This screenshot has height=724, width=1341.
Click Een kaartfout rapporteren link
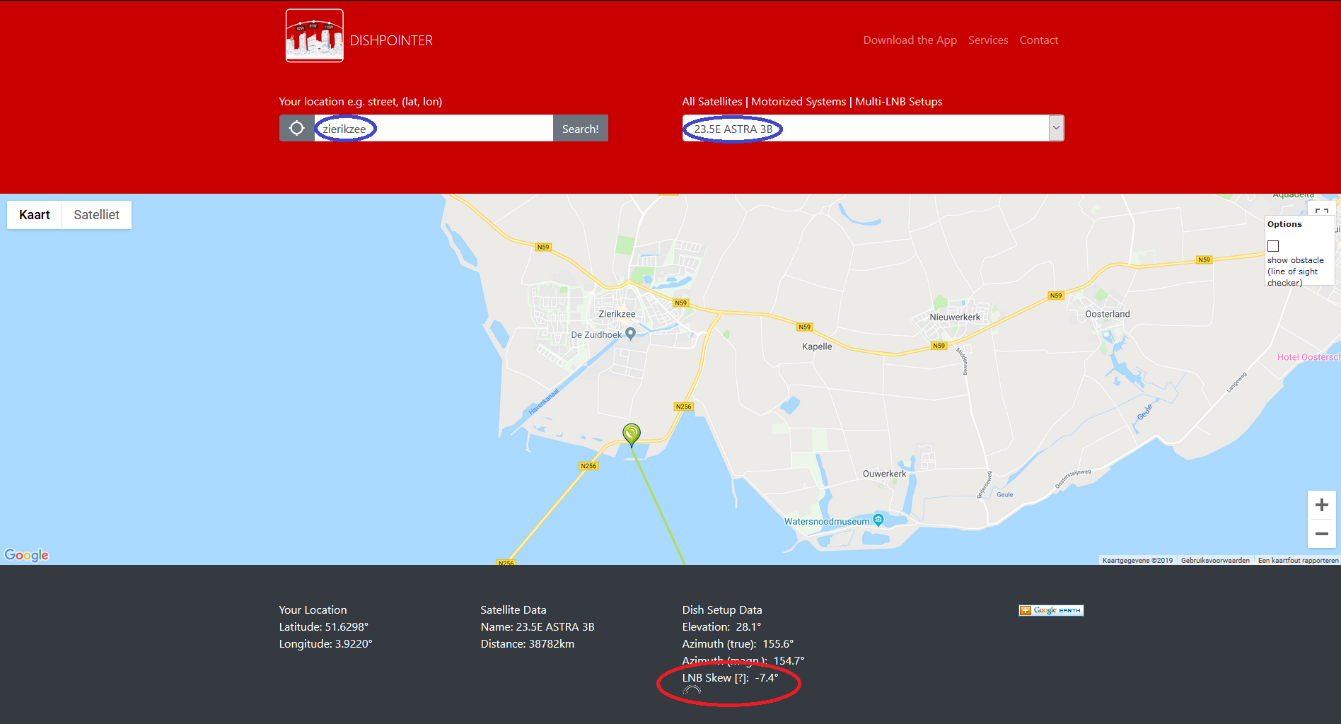[1299, 561]
